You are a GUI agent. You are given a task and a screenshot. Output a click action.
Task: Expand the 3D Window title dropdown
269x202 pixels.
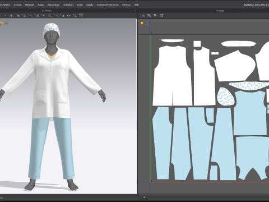[x=61, y=11]
